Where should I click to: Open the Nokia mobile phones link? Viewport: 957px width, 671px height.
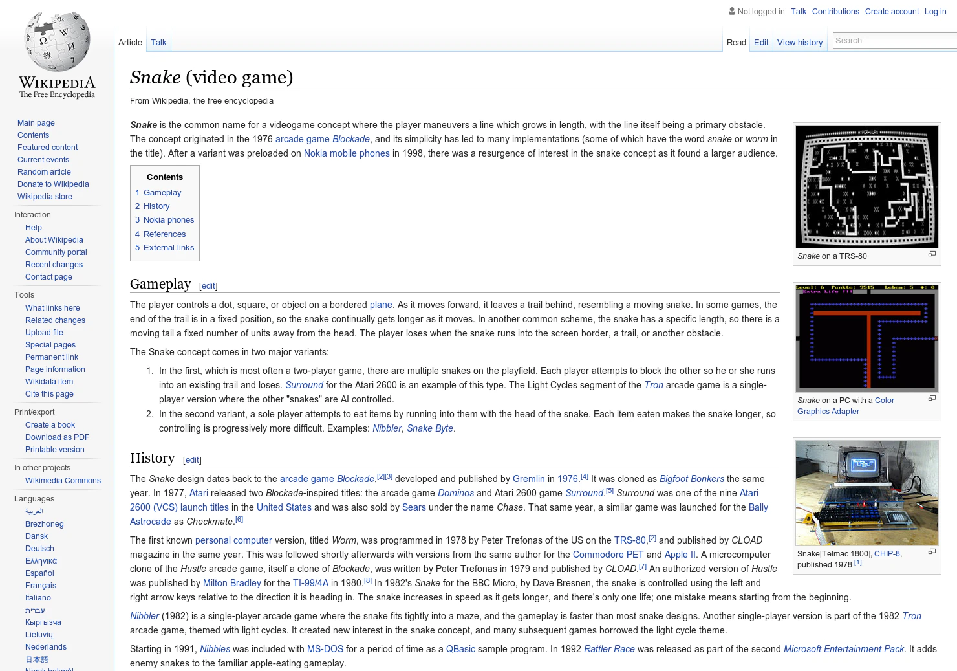pos(347,153)
